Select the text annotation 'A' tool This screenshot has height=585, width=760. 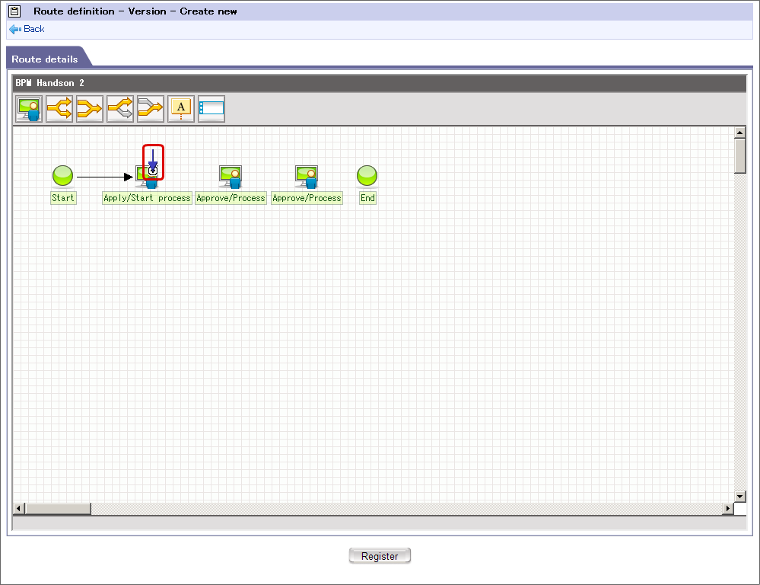(x=181, y=109)
